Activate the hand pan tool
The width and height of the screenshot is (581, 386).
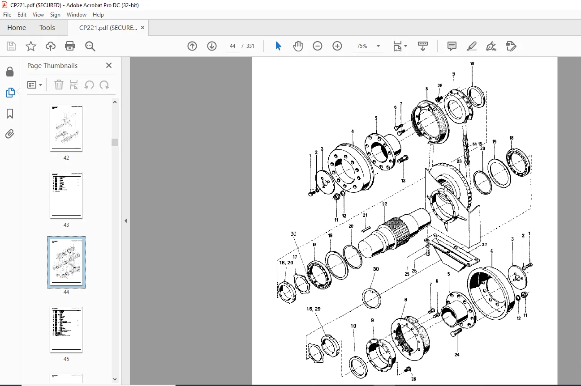pos(298,46)
